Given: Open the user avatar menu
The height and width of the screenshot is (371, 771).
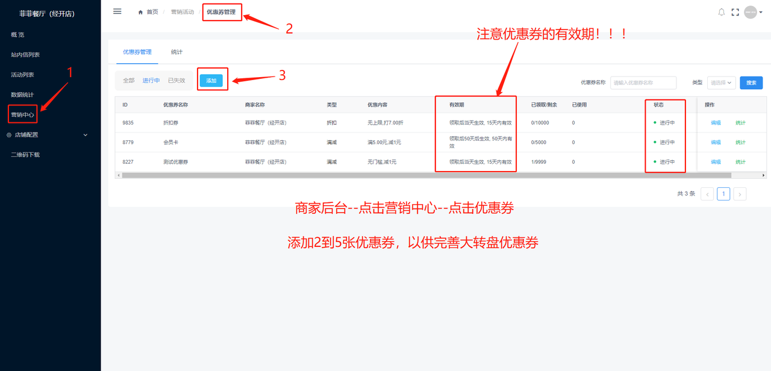Looking at the screenshot, I should pyautogui.click(x=750, y=12).
